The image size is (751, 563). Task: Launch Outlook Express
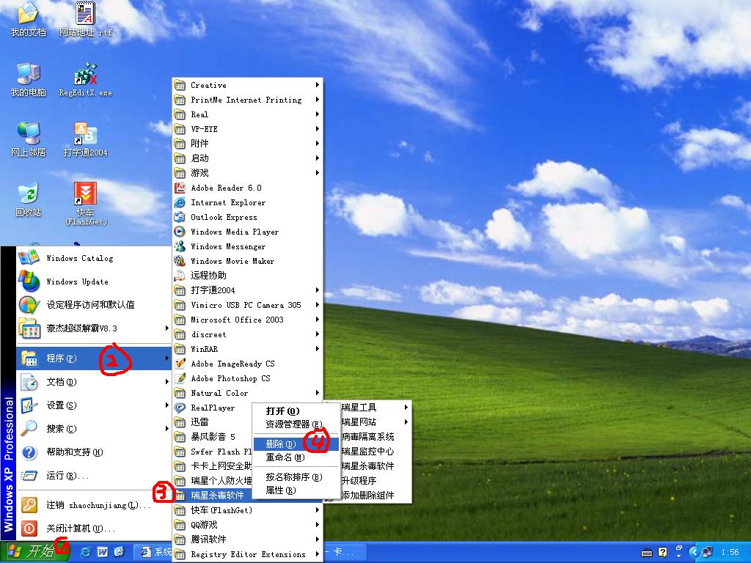click(x=247, y=217)
